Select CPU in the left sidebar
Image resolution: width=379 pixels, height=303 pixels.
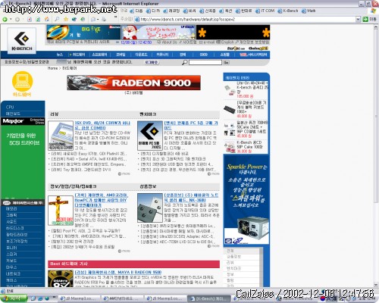point(10,107)
